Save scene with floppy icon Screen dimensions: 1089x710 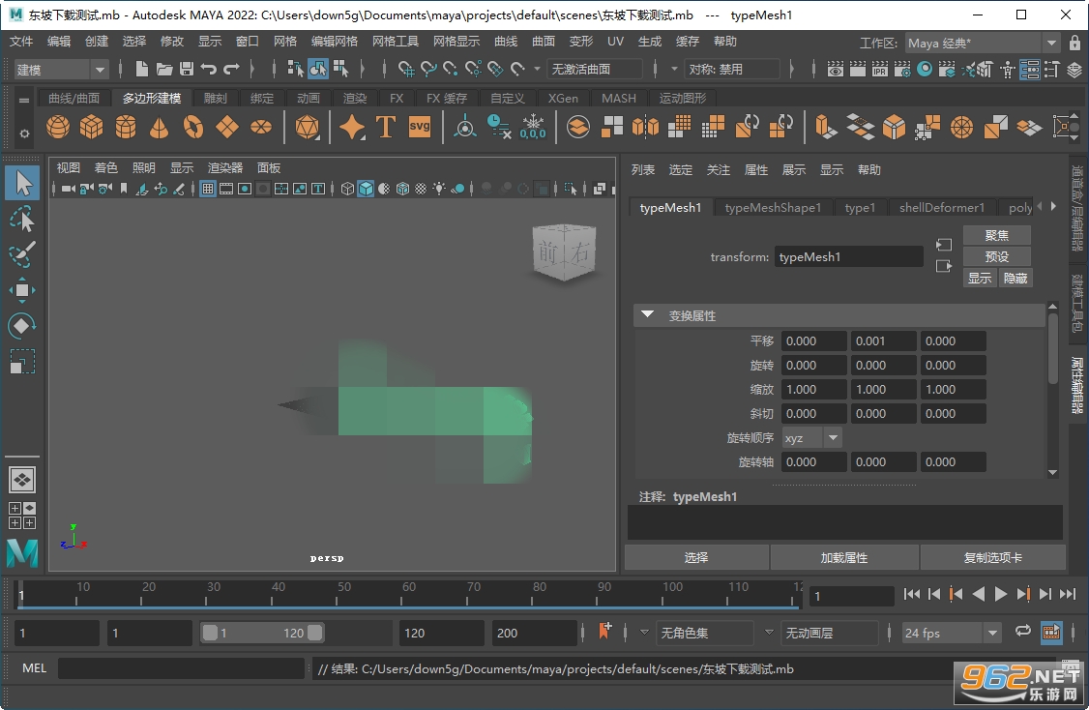point(186,69)
